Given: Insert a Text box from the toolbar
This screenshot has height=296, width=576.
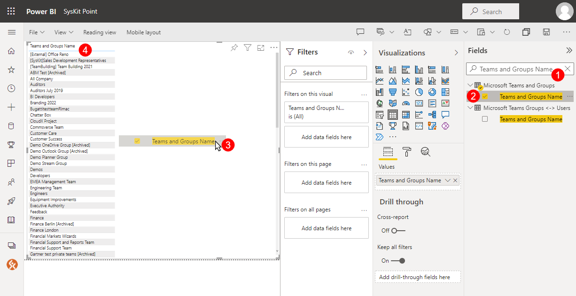Looking at the screenshot, I should point(407,32).
